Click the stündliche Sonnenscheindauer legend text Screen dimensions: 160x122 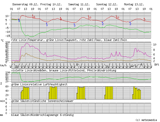[42, 101]
